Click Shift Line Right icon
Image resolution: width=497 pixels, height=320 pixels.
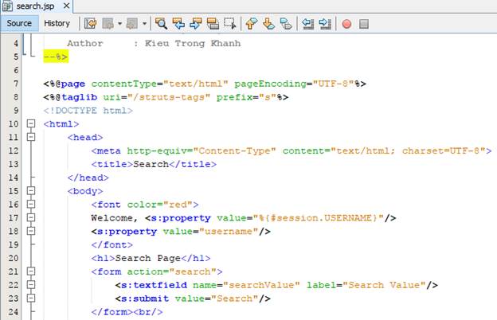pyautogui.click(x=325, y=24)
